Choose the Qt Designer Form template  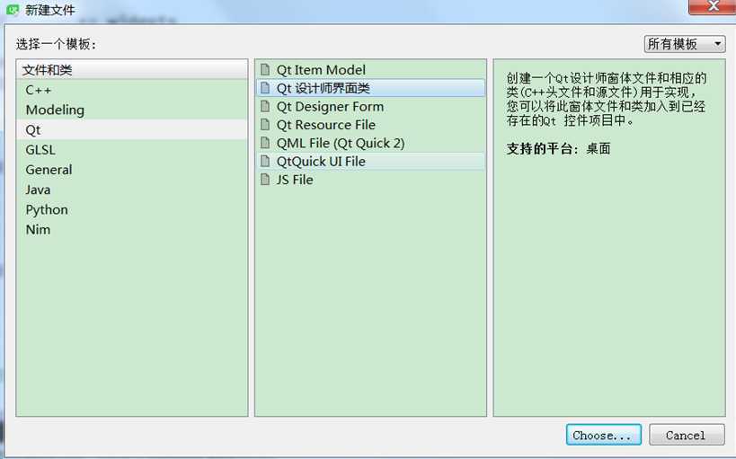(371, 106)
